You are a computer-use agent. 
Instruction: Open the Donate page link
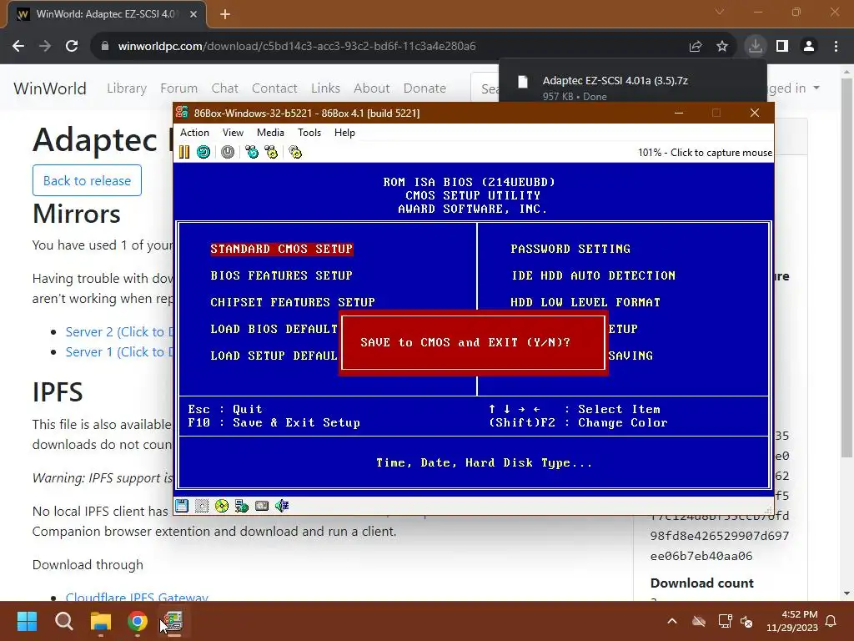[424, 88]
